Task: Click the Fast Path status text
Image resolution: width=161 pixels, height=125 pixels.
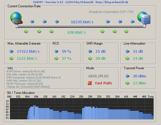Action: click(103, 83)
